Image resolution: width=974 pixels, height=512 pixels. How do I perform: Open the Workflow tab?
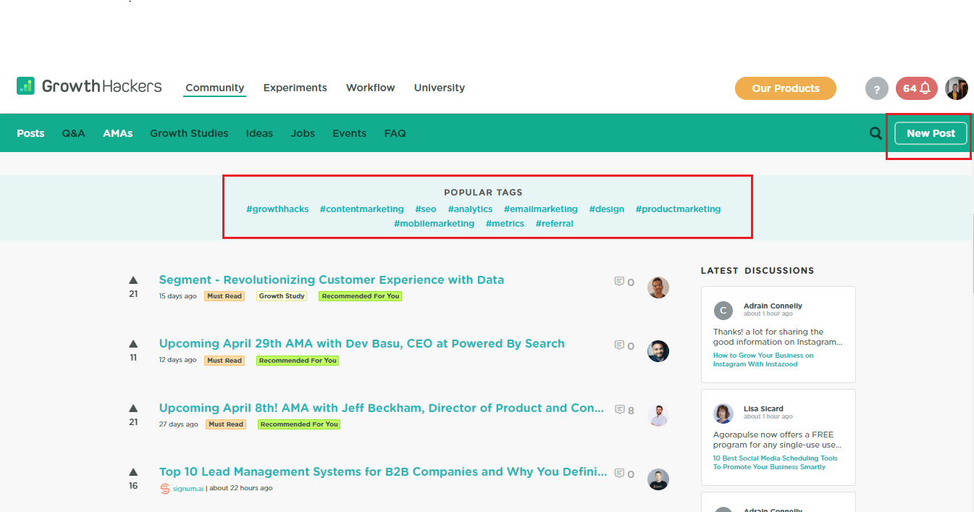point(371,88)
